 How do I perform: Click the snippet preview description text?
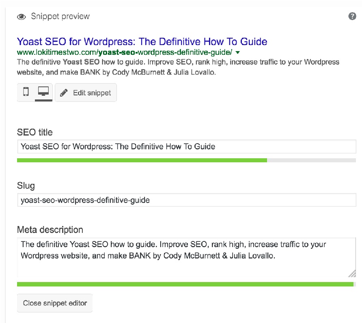178,67
